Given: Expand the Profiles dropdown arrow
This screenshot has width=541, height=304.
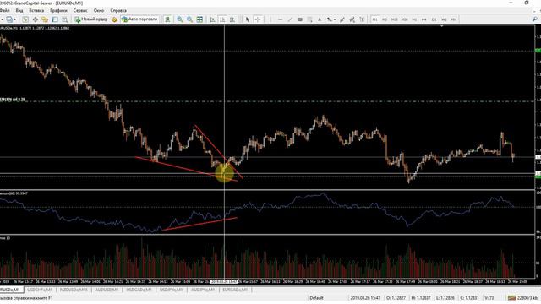Looking at the screenshot, I should (15, 19).
